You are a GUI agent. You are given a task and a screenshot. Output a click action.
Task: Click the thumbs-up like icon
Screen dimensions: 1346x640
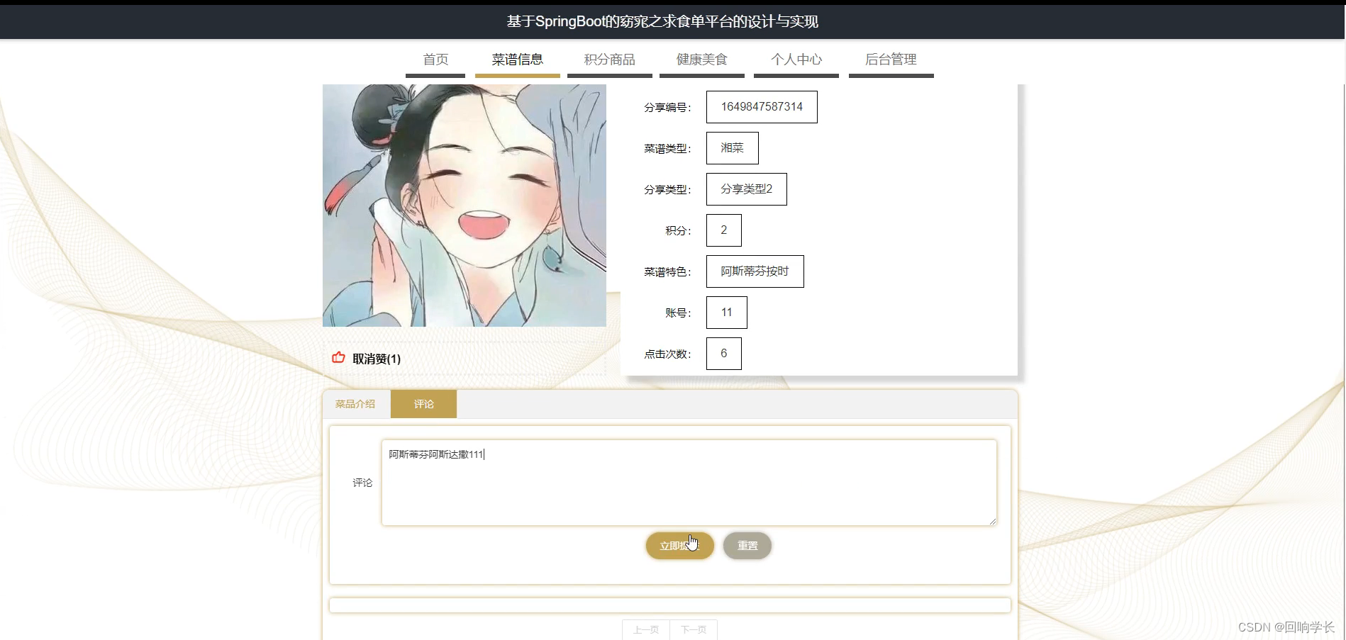point(338,358)
